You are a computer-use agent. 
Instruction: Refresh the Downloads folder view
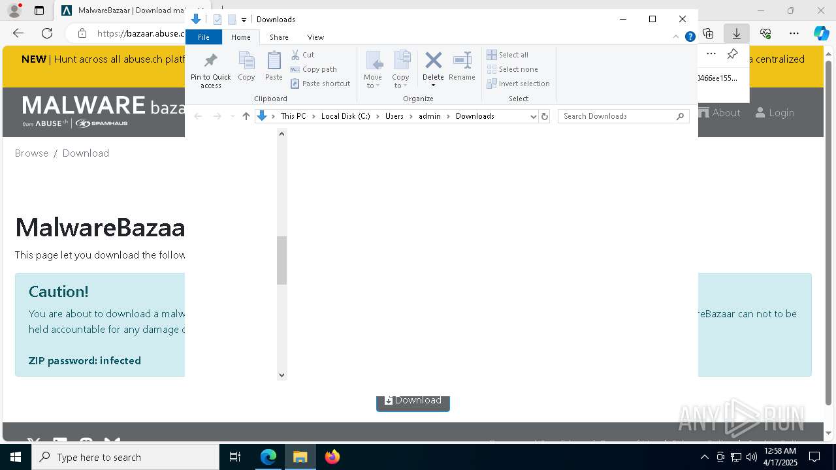545,116
